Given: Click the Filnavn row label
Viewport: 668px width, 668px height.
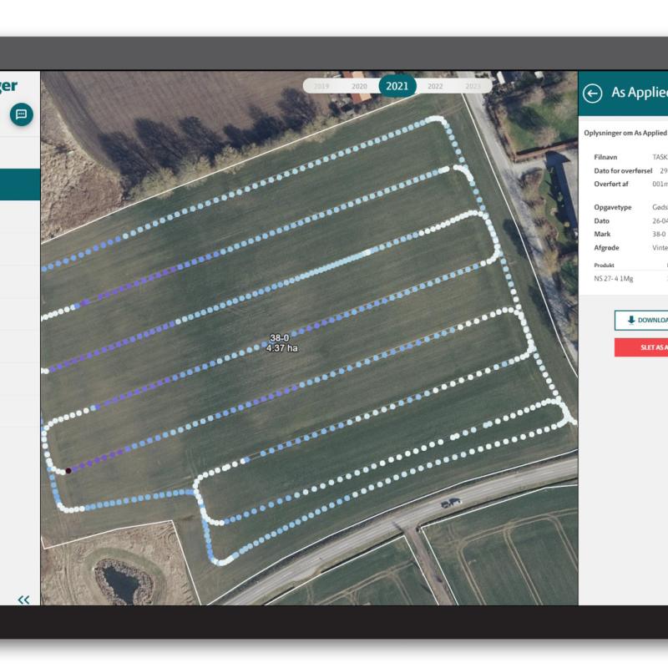Looking at the screenshot, I should [605, 157].
